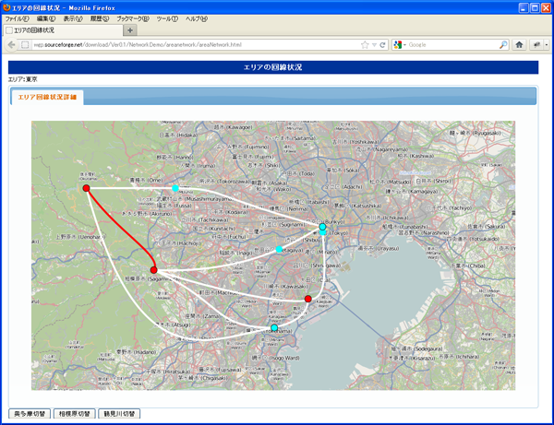Open the 編集 menu
Screen dimensions: 554x425
click(x=46, y=18)
